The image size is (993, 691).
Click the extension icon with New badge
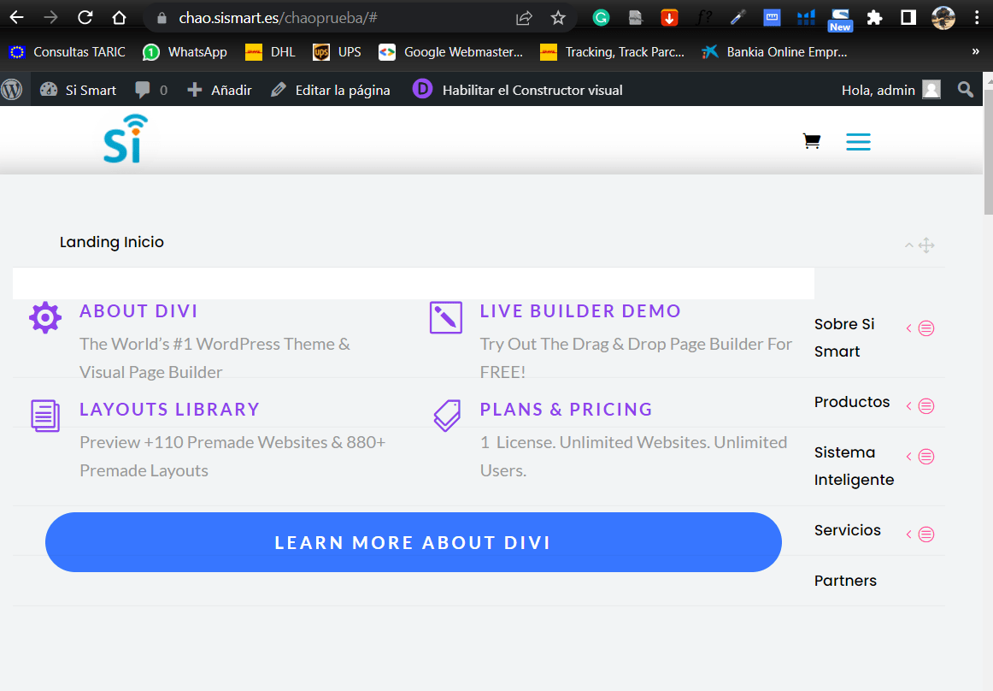coord(840,19)
